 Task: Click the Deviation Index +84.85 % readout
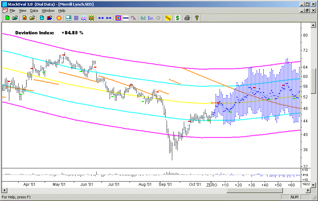click(x=49, y=33)
